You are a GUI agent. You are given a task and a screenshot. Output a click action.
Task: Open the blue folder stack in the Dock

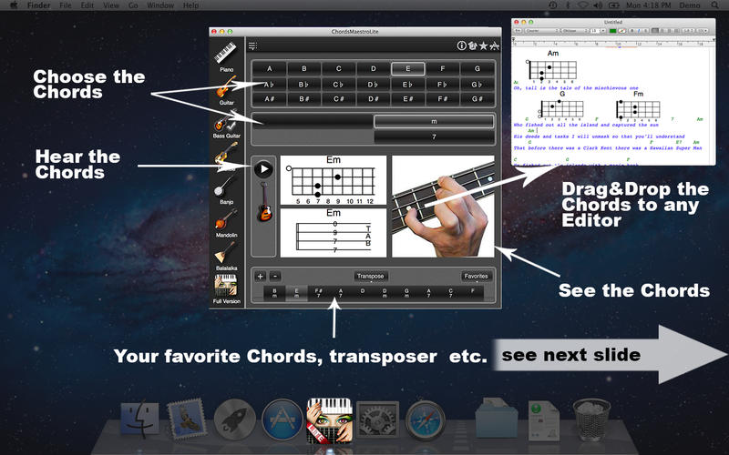point(497,419)
